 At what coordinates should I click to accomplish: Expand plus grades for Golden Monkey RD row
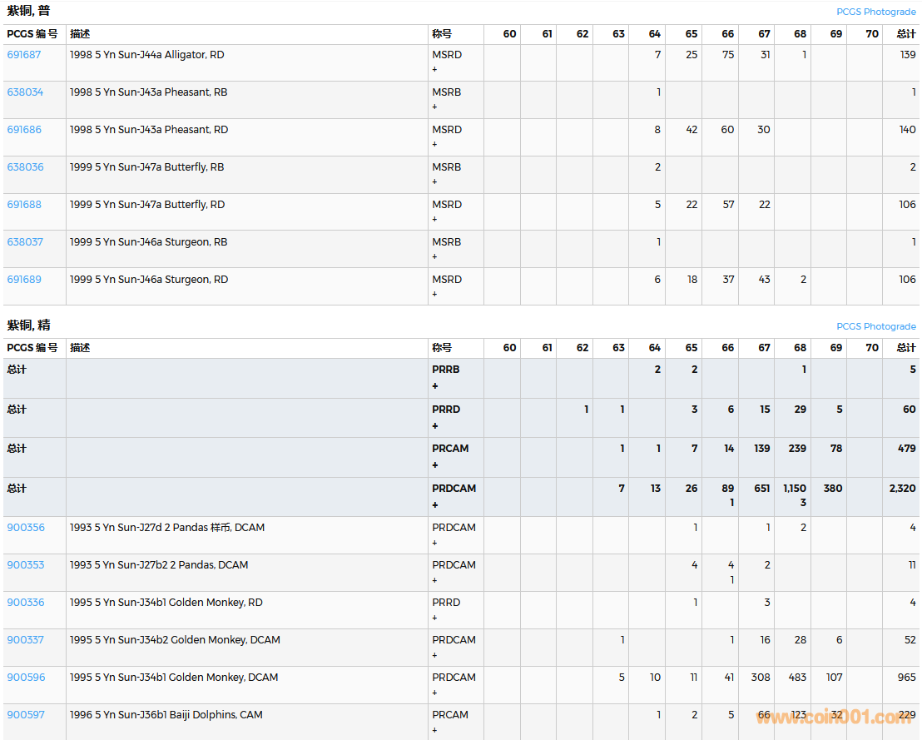(434, 618)
